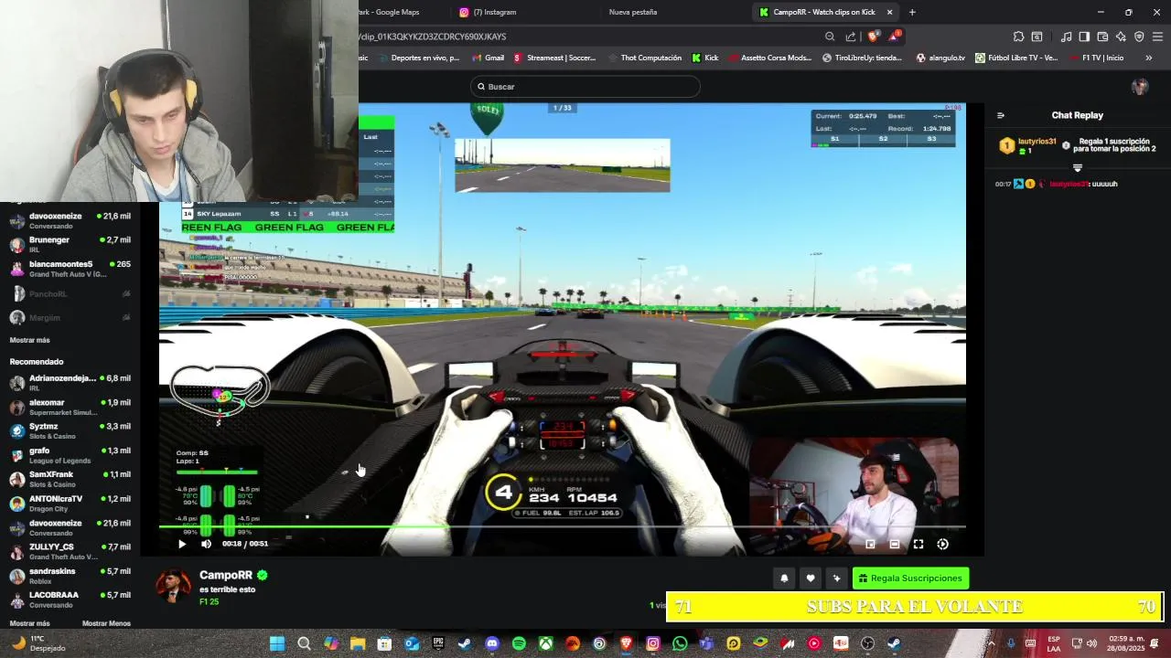Open the Windows Start menu
1171x658 pixels.
276,643
